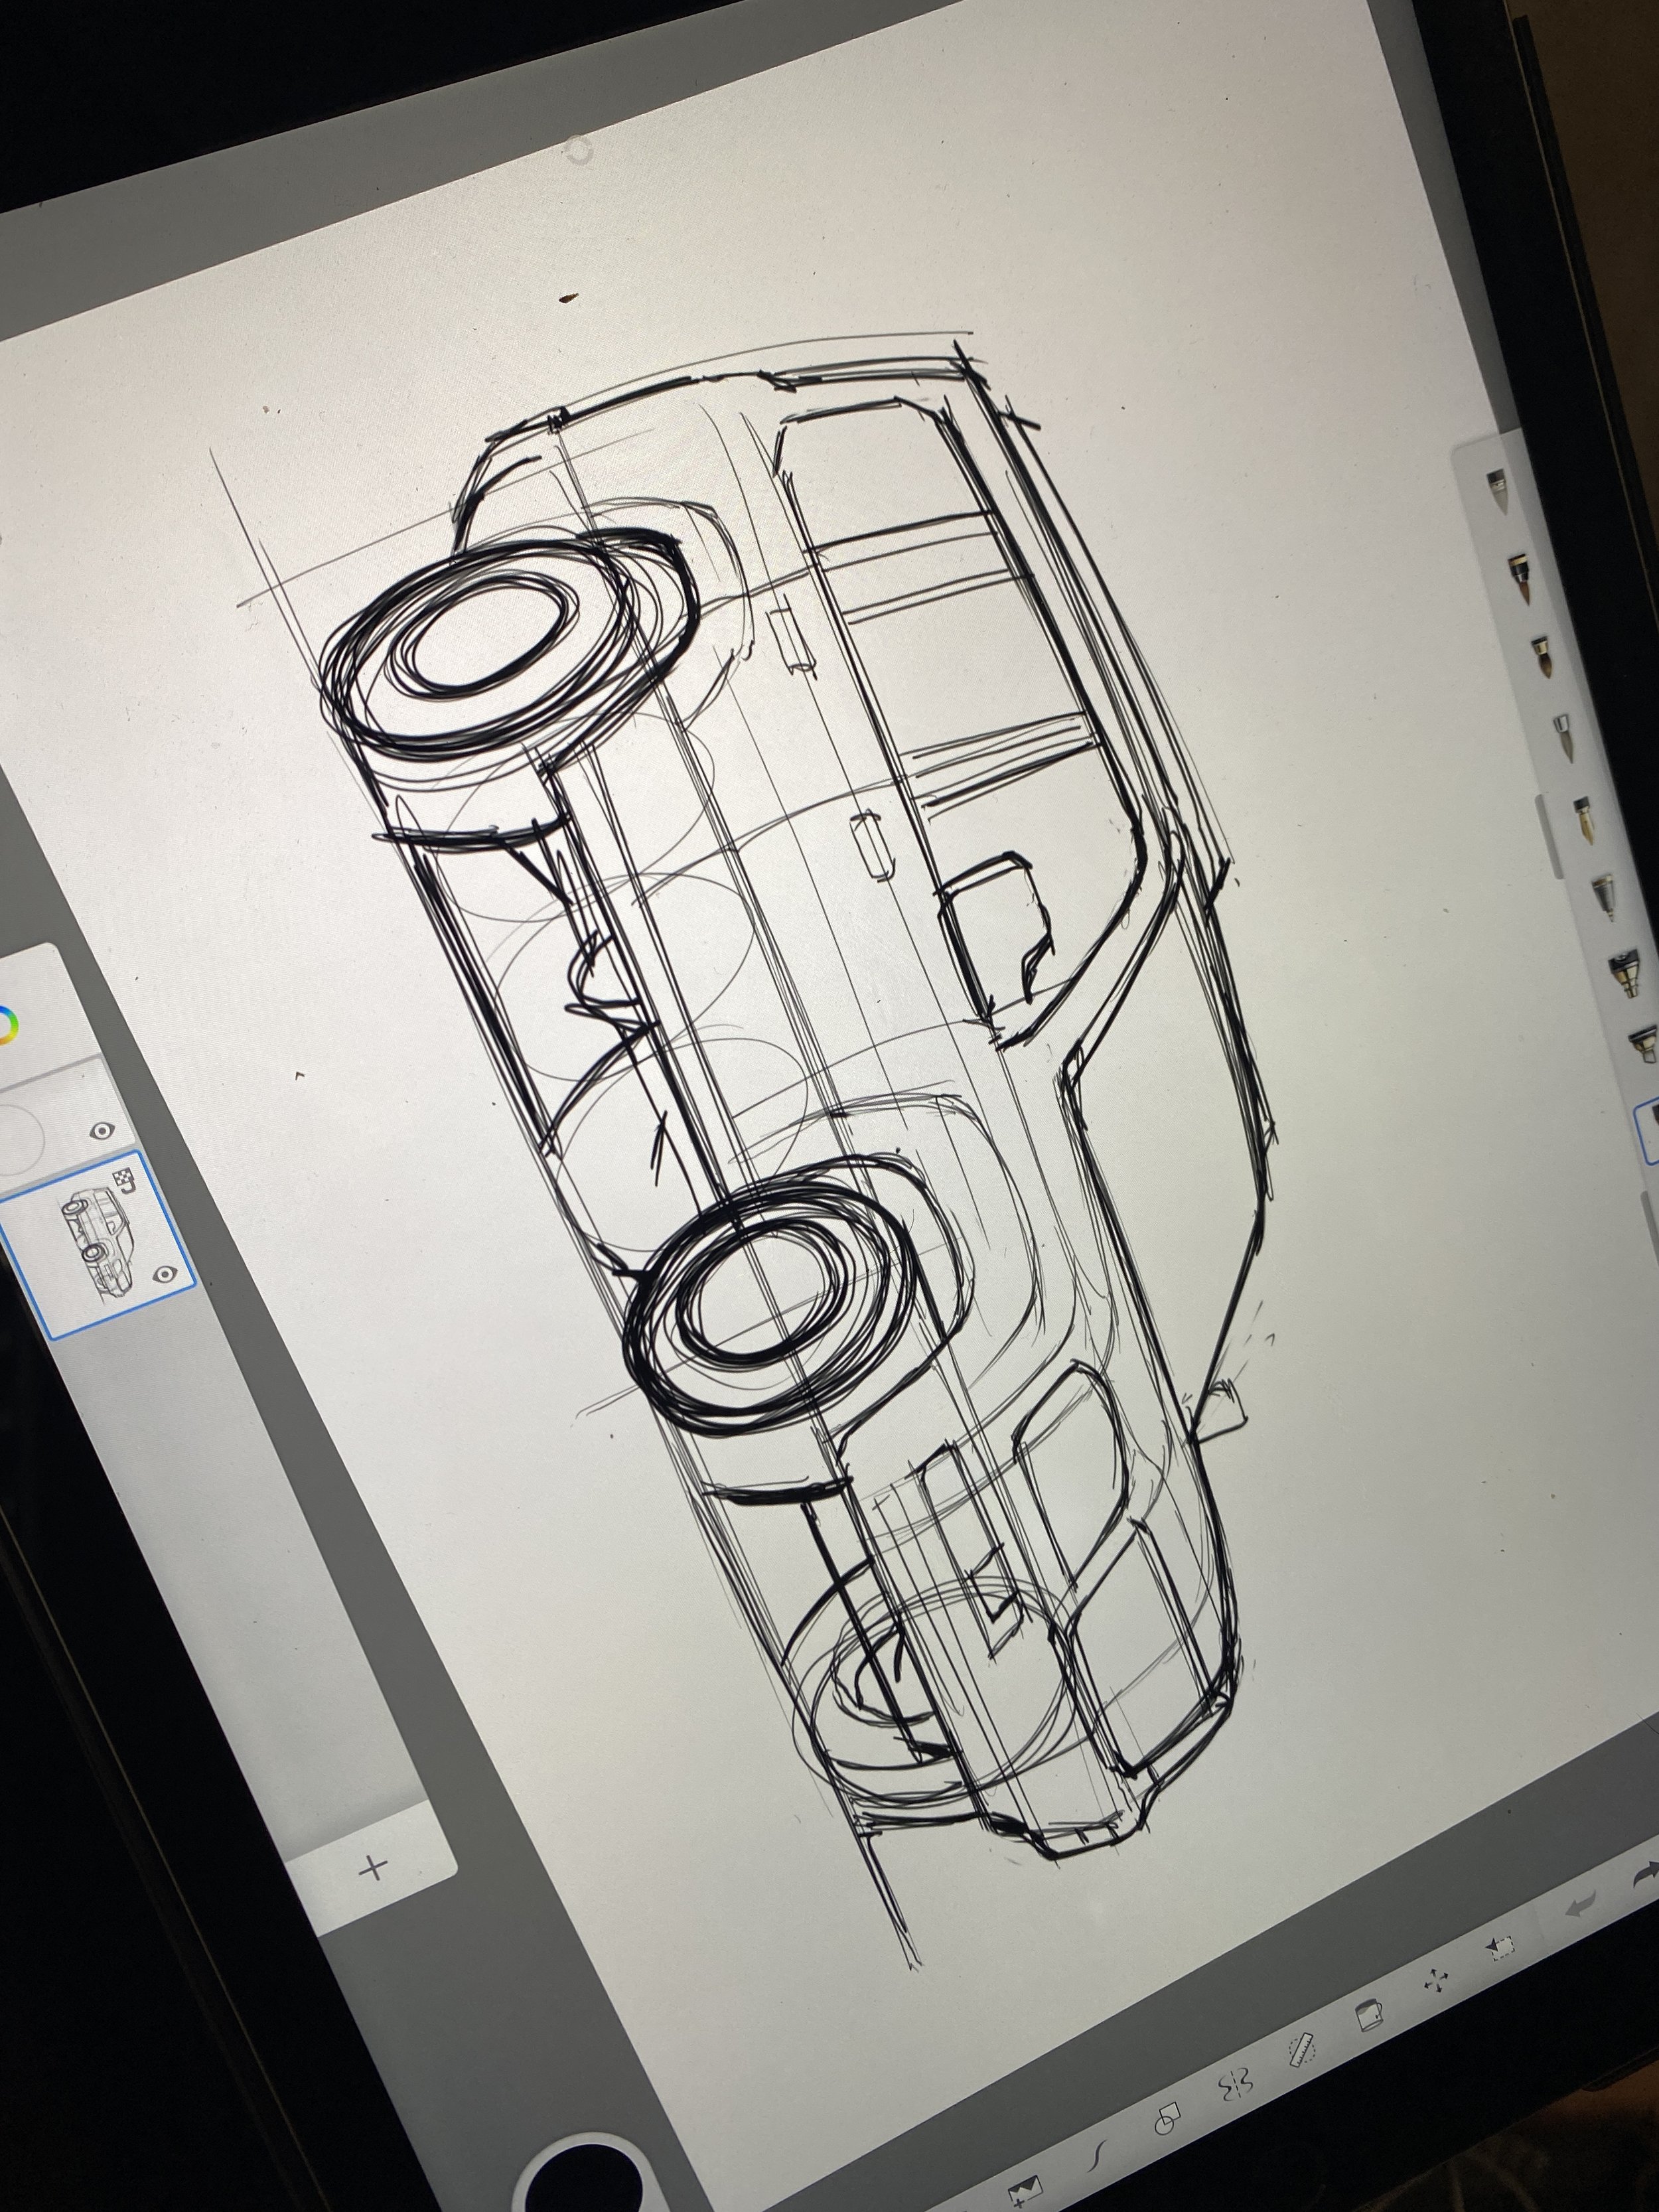The image size is (1659, 2212).
Task: Open the color wheel picker
Action: [x=7, y=1027]
